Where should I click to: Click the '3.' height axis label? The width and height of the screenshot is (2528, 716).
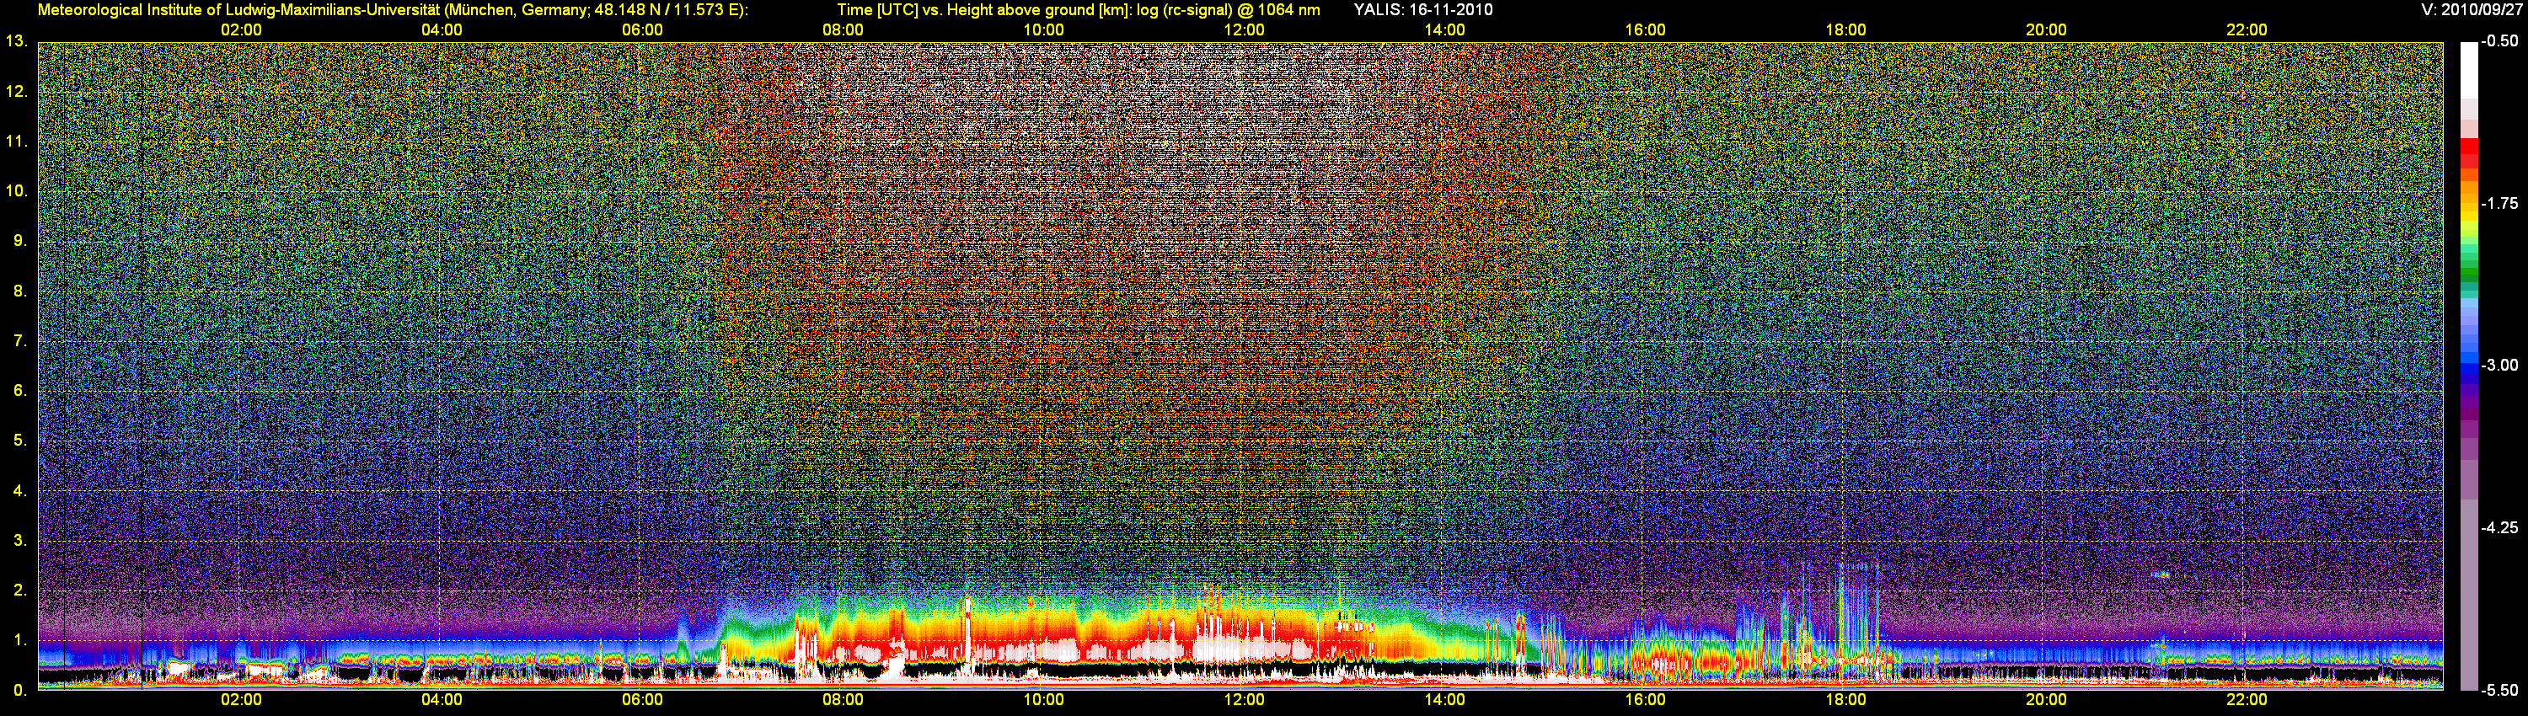[x=19, y=542]
